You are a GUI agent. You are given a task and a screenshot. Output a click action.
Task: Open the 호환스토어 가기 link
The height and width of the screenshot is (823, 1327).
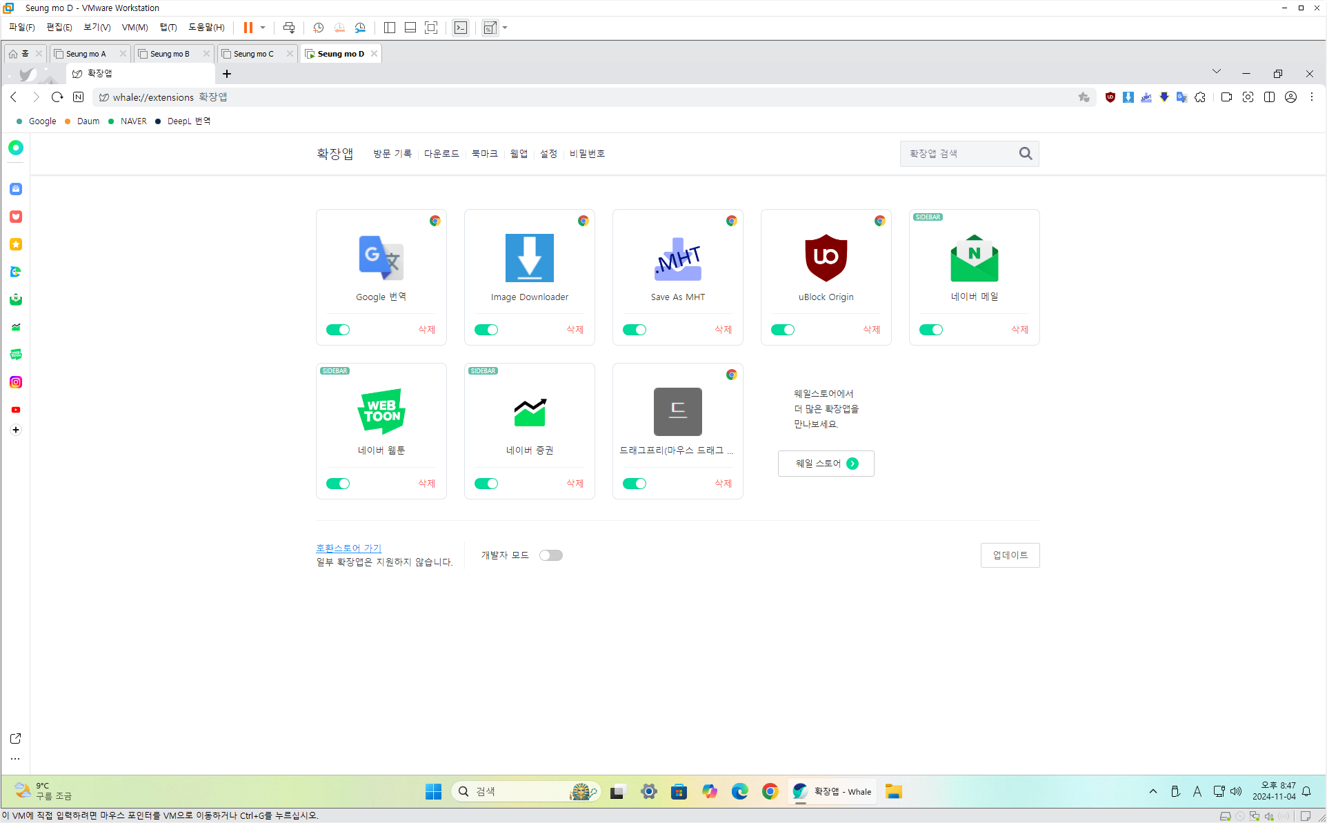348,548
